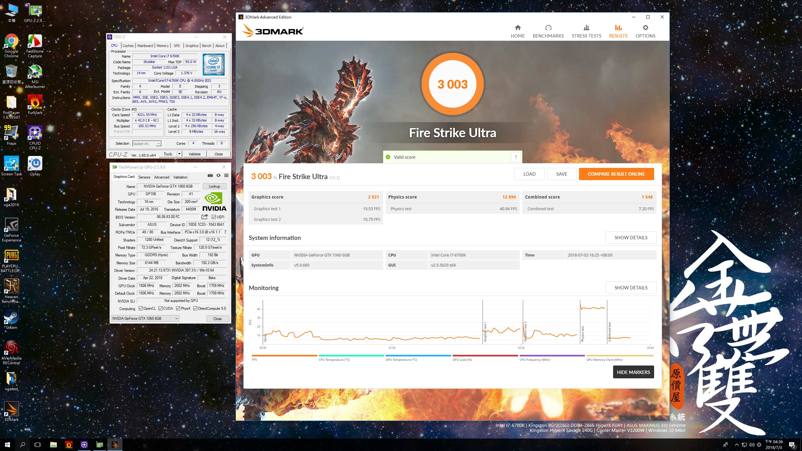Open the Advanced tab in GPU-Z

[162, 177]
